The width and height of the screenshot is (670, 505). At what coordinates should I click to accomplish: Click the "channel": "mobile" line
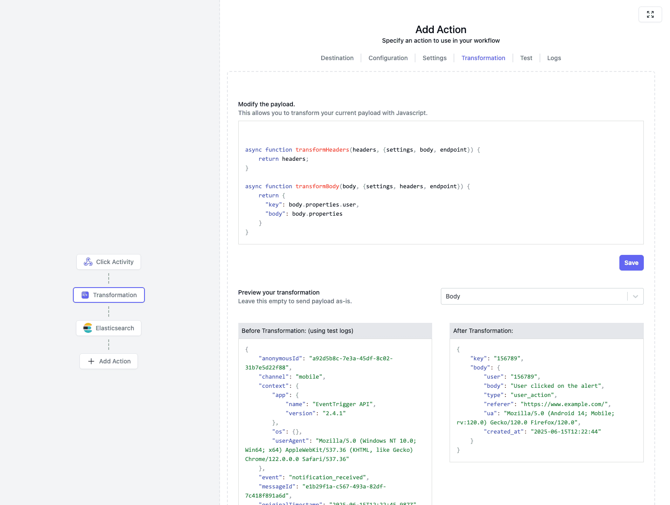point(292,377)
